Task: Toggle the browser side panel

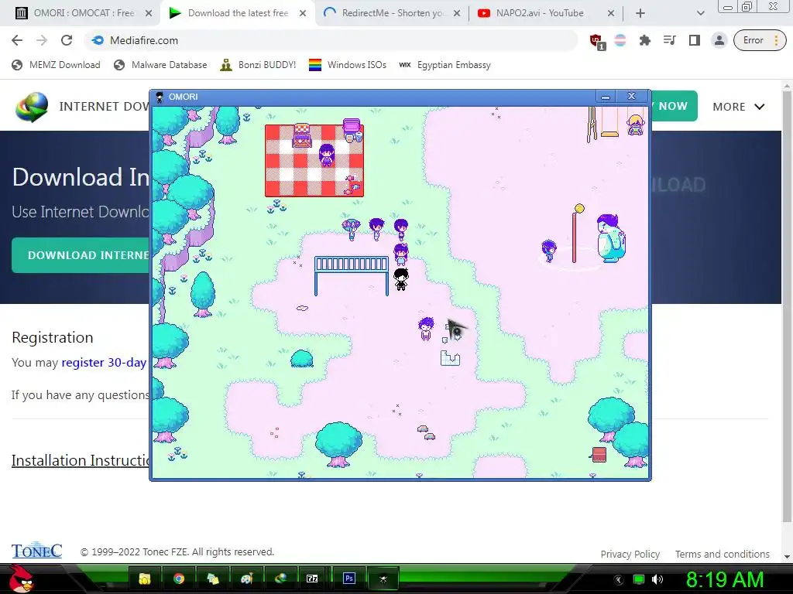Action: click(x=695, y=40)
